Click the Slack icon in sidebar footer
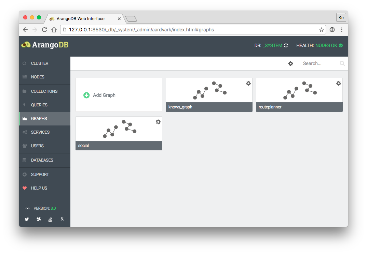The image size is (367, 254). click(39, 219)
